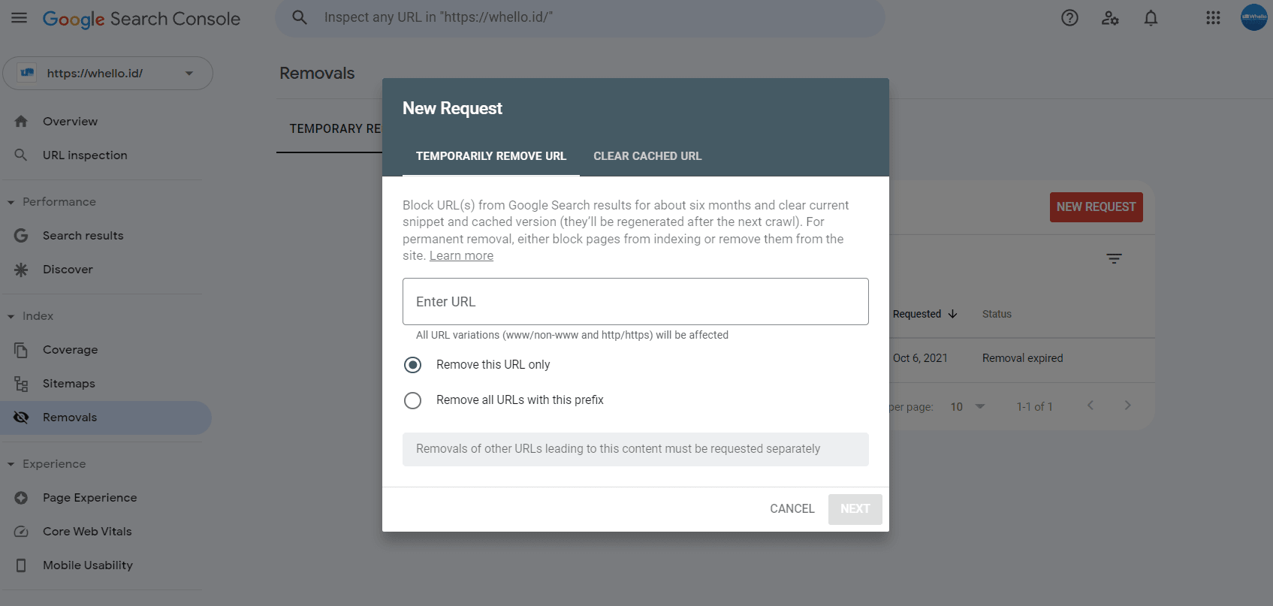
Task: Click the Enter URL input field
Action: click(x=635, y=302)
